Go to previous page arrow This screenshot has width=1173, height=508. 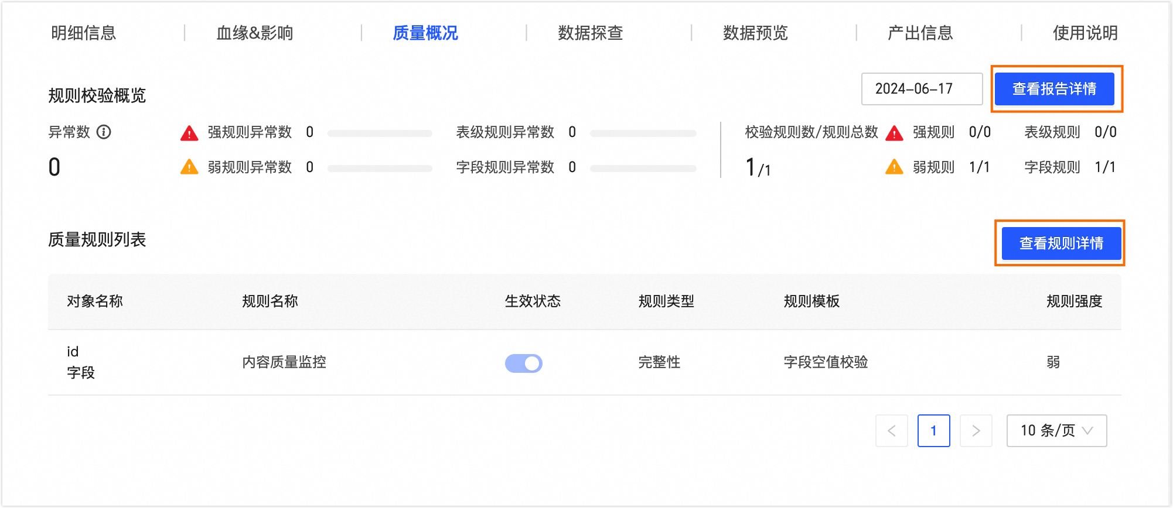click(x=892, y=431)
